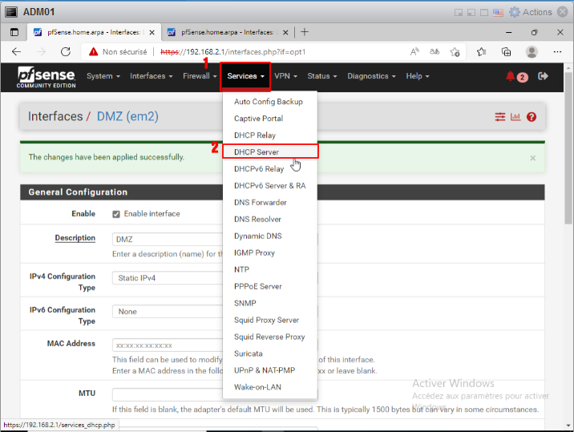Open the related status chart icon
This screenshot has height=432, width=574.
(515, 117)
